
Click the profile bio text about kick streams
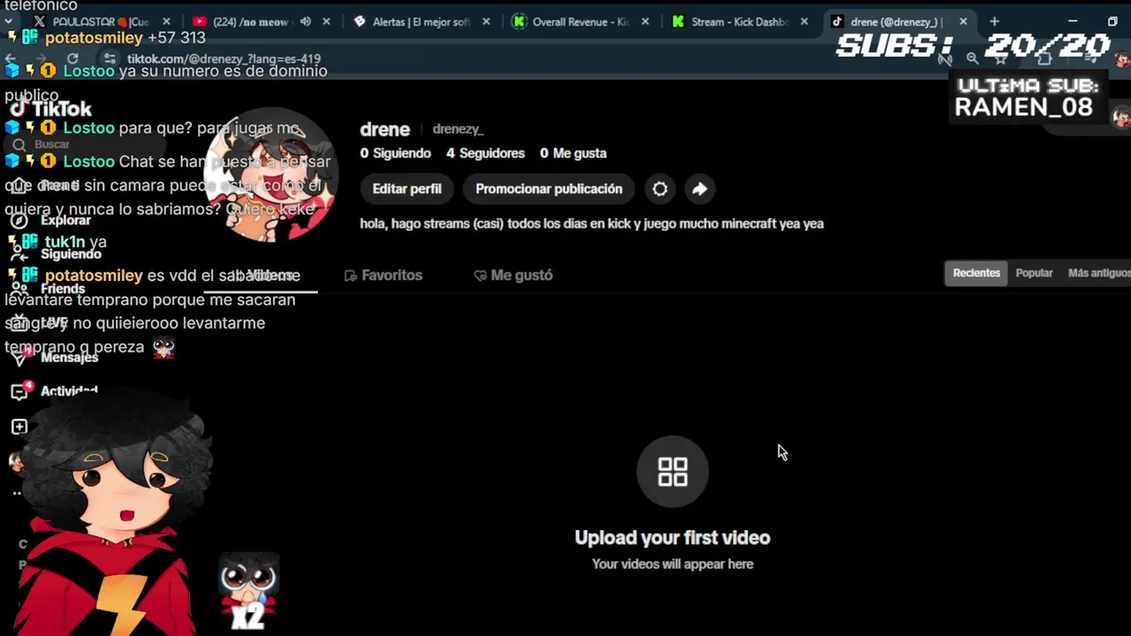pyautogui.click(x=592, y=223)
